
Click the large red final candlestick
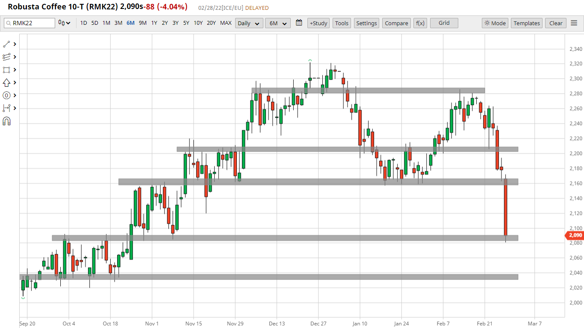506,207
